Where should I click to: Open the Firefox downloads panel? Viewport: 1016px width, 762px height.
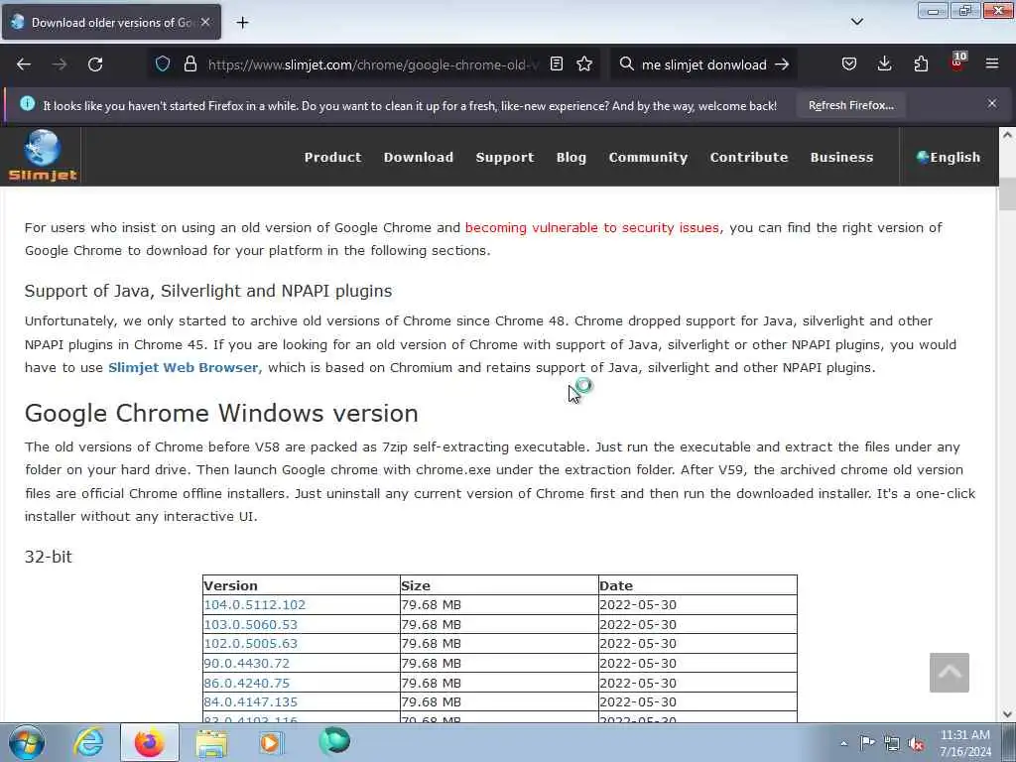pyautogui.click(x=884, y=63)
